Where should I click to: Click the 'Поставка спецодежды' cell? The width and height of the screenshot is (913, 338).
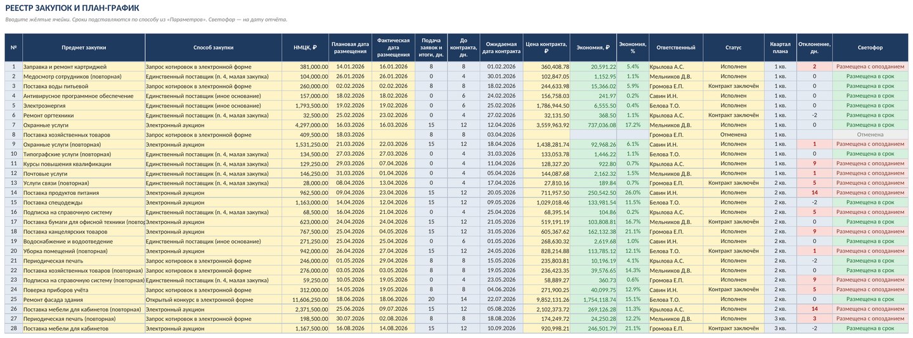pos(84,202)
